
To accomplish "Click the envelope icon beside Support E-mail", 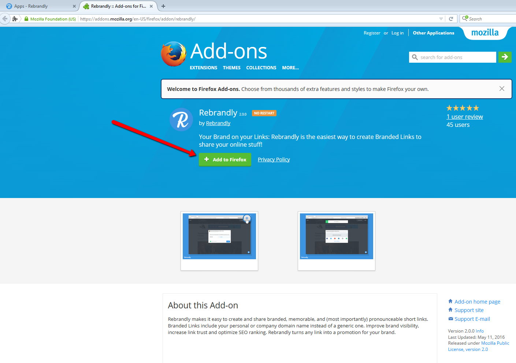I will tap(450, 319).
